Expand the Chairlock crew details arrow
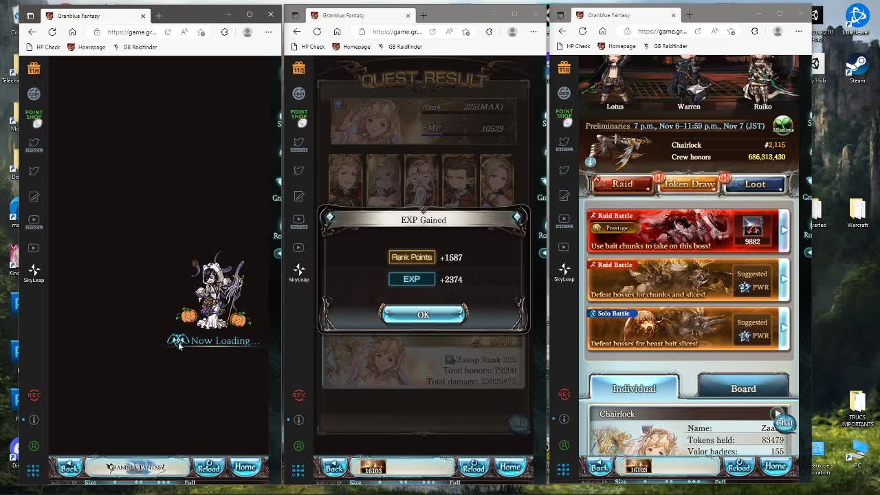 [777, 413]
